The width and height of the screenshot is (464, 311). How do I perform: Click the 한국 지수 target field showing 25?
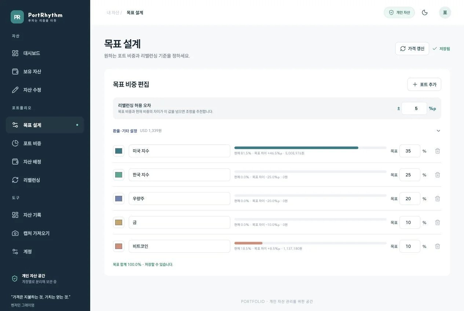click(410, 175)
